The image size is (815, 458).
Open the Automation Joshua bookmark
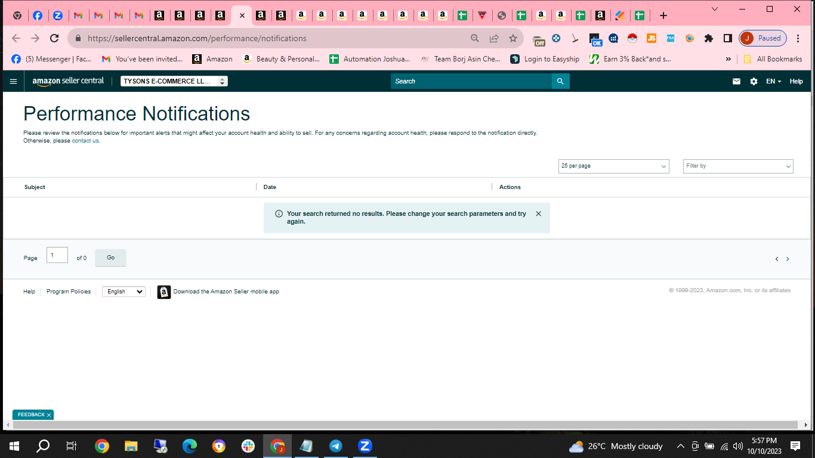(x=370, y=59)
